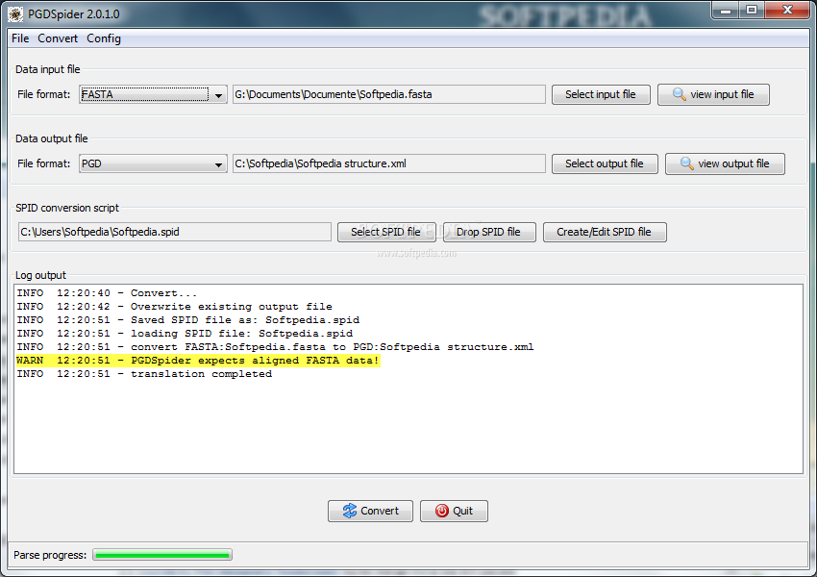Click Select output file button
817x577 pixels.
[605, 163]
